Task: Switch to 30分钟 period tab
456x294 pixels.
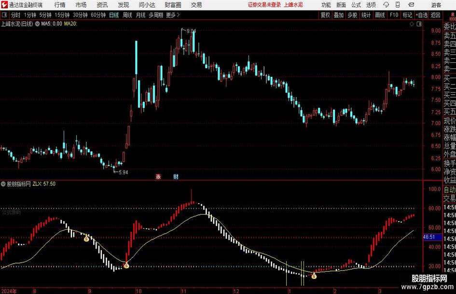Action: pos(80,15)
